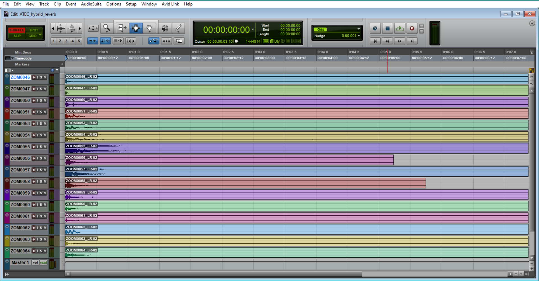Viewport: 539px width, 281px height.
Task: Select the Pencil tool
Action: (178, 28)
